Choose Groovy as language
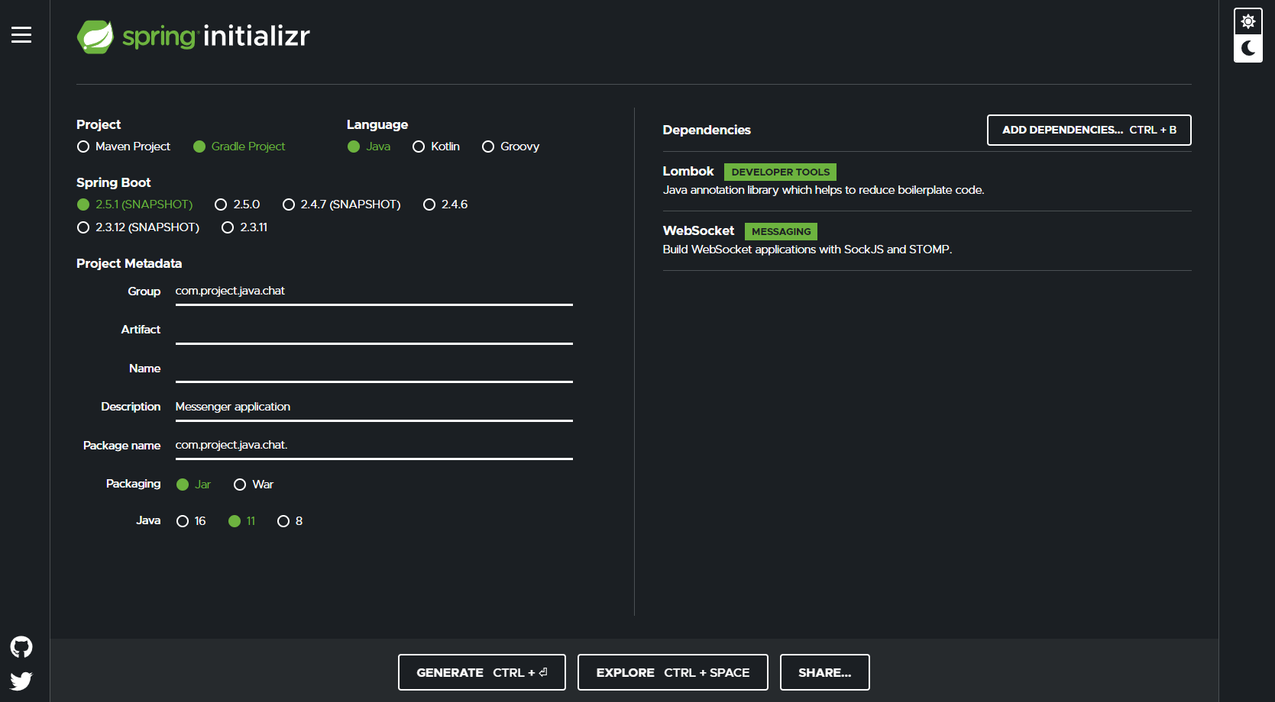This screenshot has height=702, width=1275. tap(511, 147)
